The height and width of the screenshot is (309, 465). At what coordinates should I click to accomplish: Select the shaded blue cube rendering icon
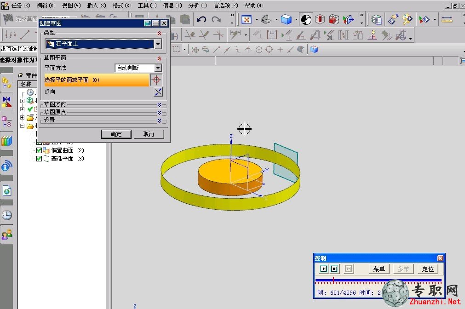[x=286, y=20]
